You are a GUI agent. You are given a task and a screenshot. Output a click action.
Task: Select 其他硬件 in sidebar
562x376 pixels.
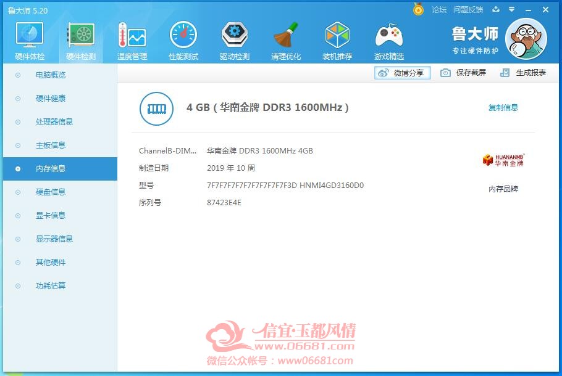coord(60,263)
